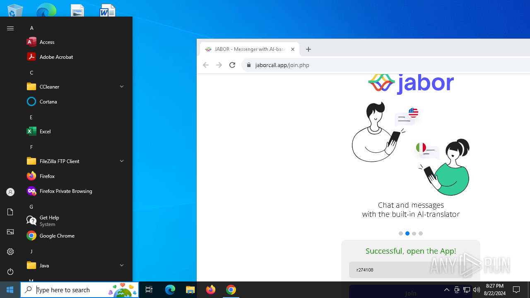Open a new Chrome tab
The height and width of the screenshot is (298, 530).
[x=308, y=49]
